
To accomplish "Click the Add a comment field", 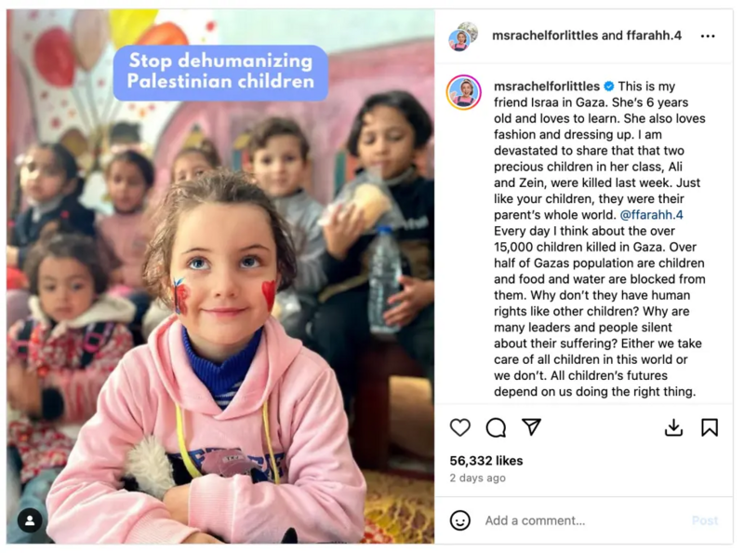I will pos(584,520).
